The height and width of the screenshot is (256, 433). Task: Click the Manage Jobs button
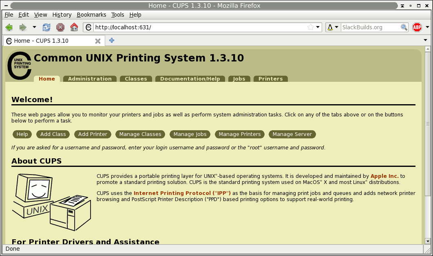(x=190, y=134)
